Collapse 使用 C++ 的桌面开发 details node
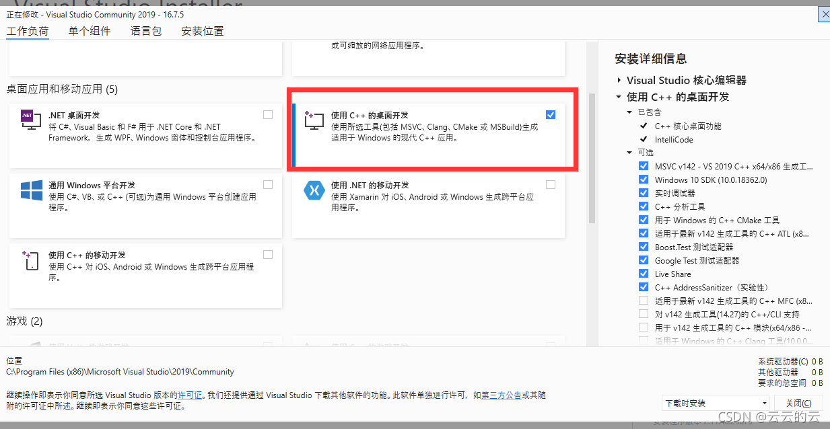Image resolution: width=830 pixels, height=429 pixels. 619,97
